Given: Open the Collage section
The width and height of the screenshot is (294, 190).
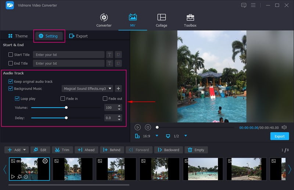Looking at the screenshot, I should coord(161,21).
